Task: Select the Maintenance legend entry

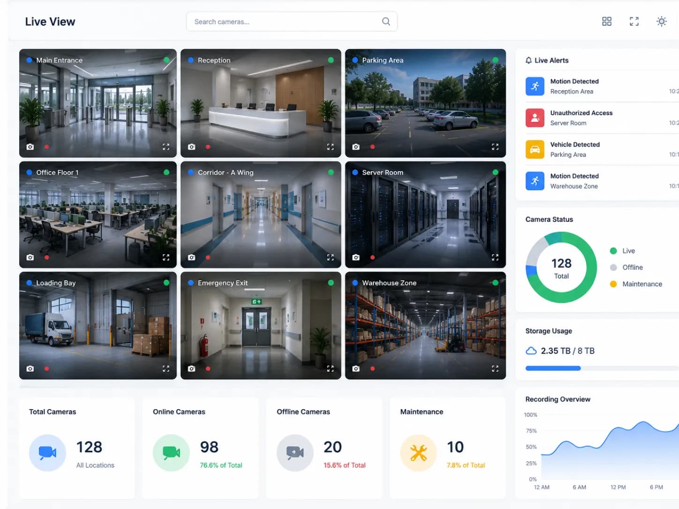Action: pos(636,284)
